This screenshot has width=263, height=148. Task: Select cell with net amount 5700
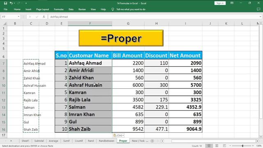(x=185, y=85)
